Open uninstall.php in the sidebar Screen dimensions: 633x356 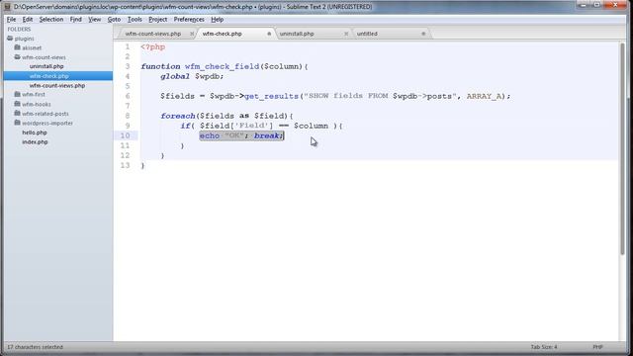tap(46, 66)
